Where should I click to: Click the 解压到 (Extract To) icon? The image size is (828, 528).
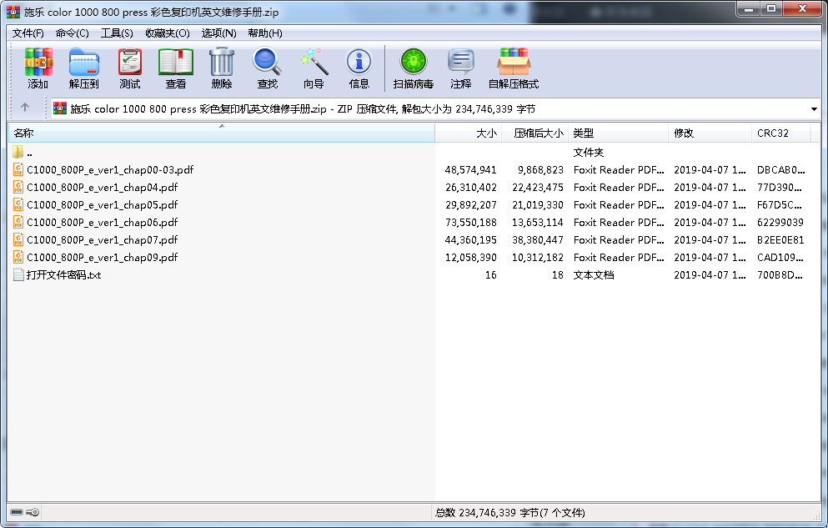[x=84, y=62]
